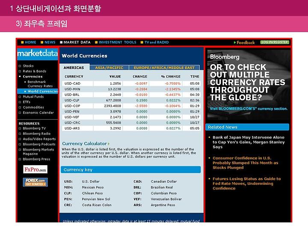Viewport: 308px width, 231px height.
Task: Click the % CHANGE column header
Action: (171, 77)
